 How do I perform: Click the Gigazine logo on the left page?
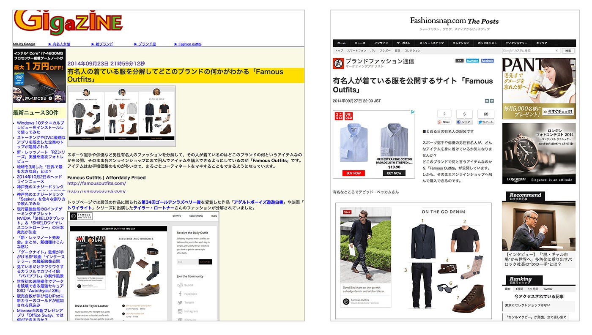(x=69, y=23)
